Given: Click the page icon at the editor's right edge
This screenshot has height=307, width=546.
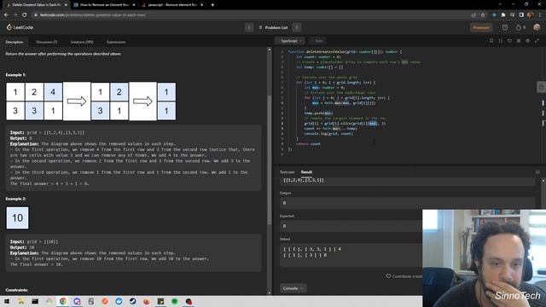Looking at the screenshot, I should click(541, 87).
